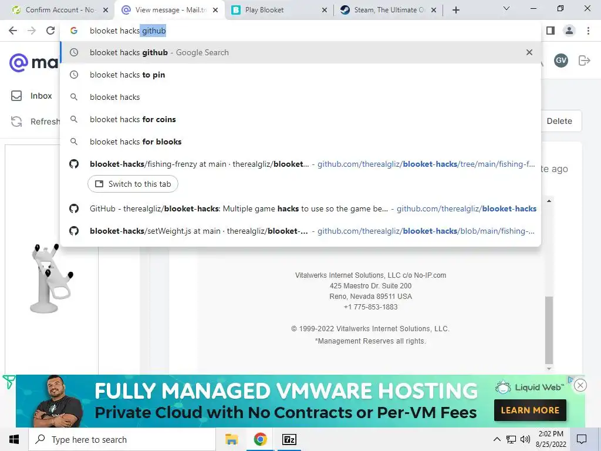
Task: Click LEARN MORE on Liquid Web ad
Action: coord(530,410)
